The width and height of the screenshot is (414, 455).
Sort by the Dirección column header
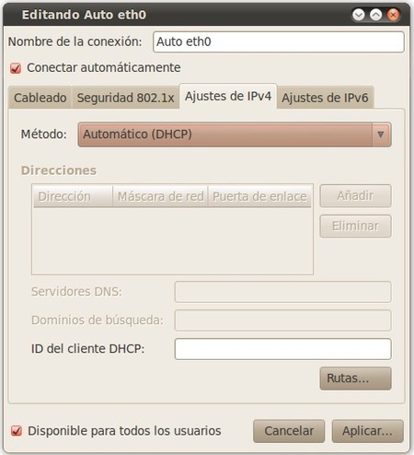point(73,196)
